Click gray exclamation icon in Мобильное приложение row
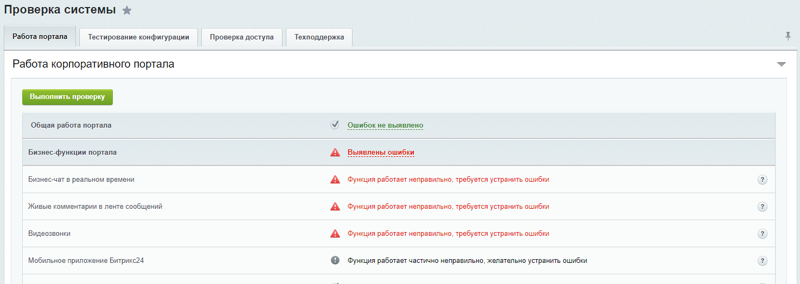 335,261
